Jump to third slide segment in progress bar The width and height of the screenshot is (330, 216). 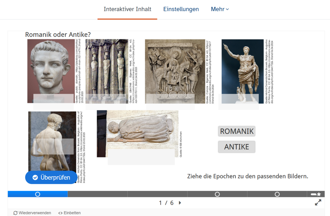click(157, 194)
